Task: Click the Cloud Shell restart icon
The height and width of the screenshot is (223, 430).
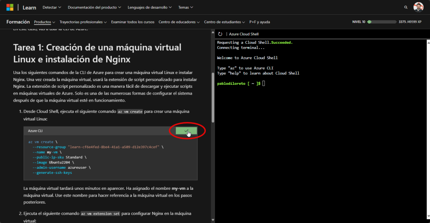Action: tap(220, 34)
